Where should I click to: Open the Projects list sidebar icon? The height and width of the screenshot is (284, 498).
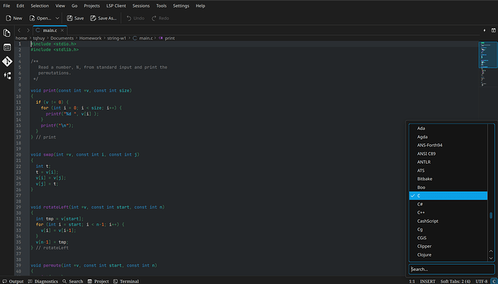coord(7,48)
